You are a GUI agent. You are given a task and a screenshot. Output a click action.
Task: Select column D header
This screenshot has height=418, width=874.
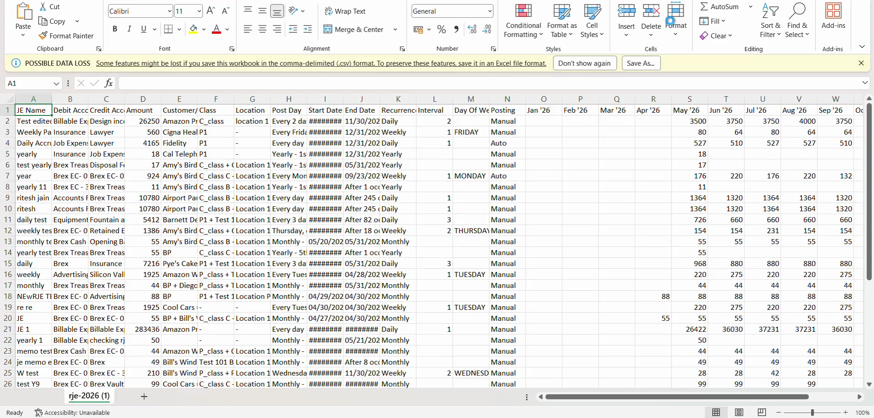(143, 99)
